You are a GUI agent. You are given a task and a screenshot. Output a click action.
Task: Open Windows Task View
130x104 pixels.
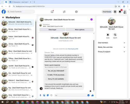point(12,102)
